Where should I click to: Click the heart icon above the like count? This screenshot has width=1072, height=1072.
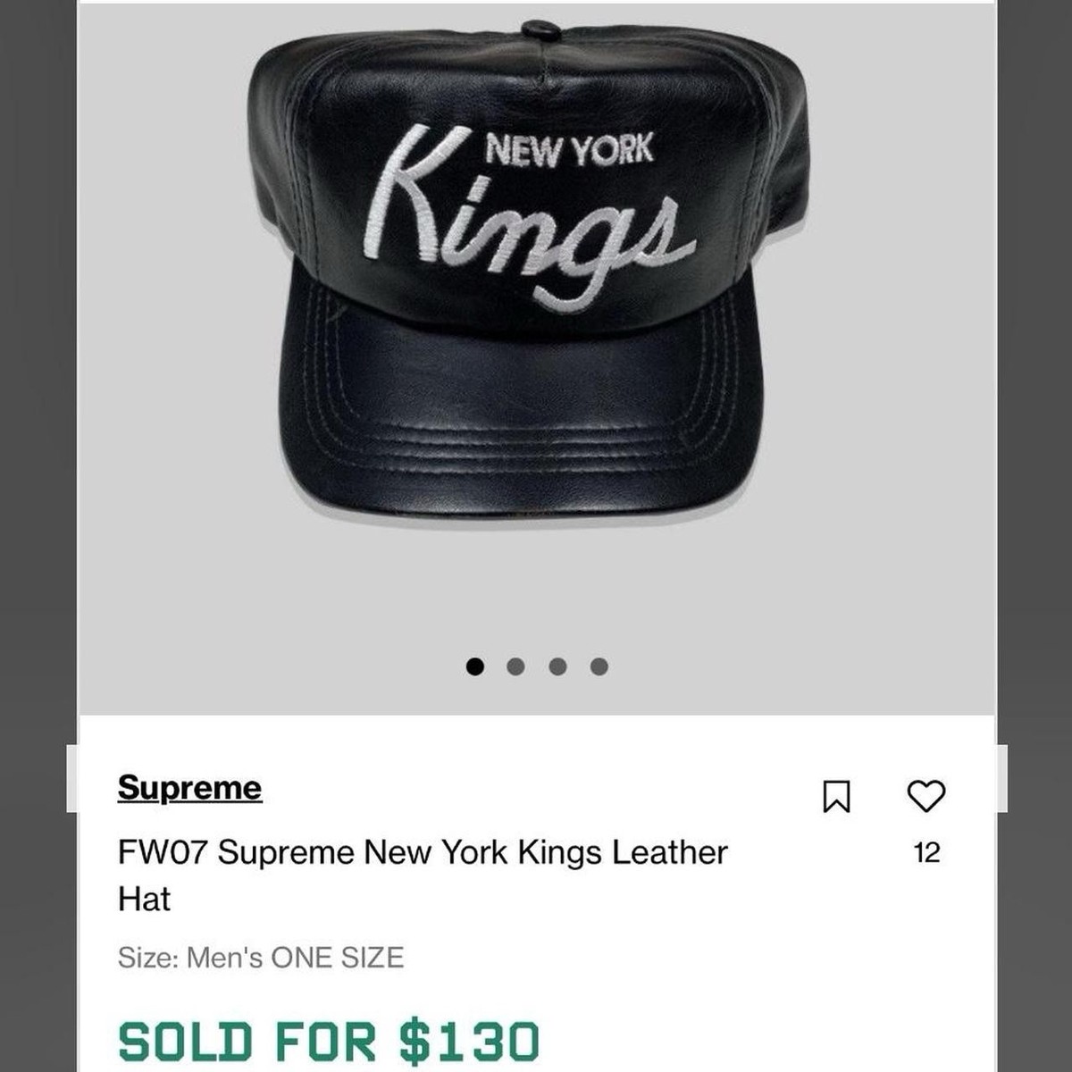click(x=926, y=797)
